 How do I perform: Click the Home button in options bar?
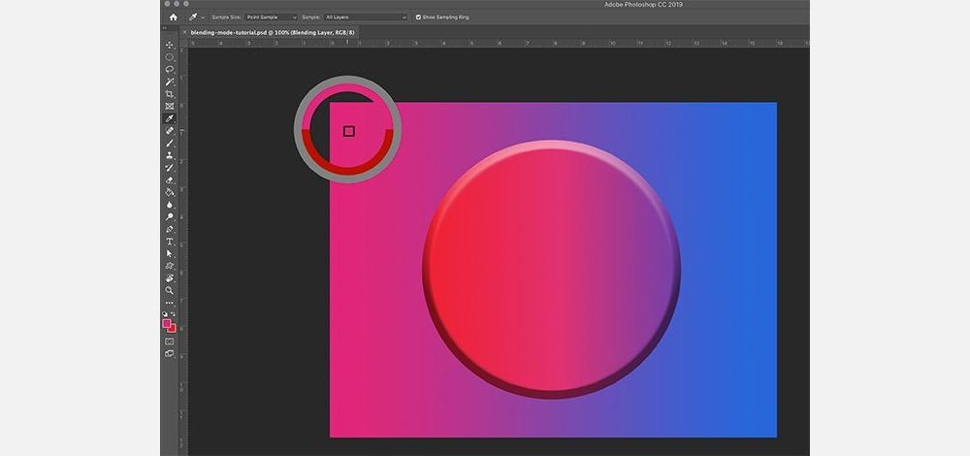[173, 16]
